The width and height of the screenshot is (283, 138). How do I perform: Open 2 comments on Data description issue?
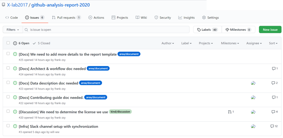click(275, 83)
